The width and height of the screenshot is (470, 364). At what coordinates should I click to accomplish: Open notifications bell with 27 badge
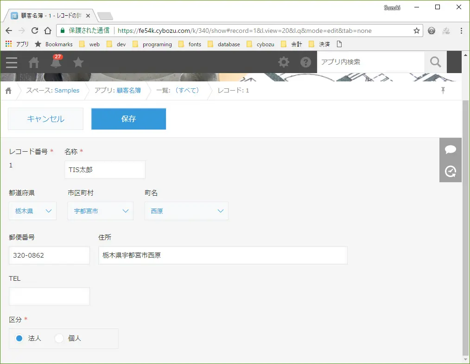[56, 62]
